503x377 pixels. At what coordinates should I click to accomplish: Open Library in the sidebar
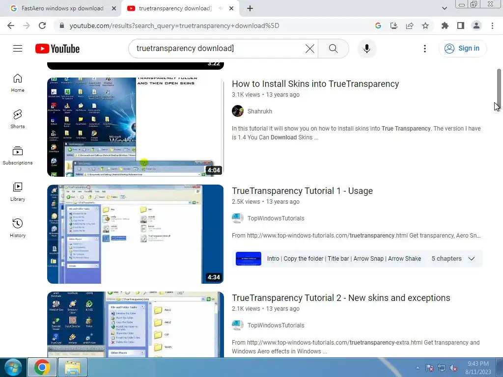(x=18, y=192)
